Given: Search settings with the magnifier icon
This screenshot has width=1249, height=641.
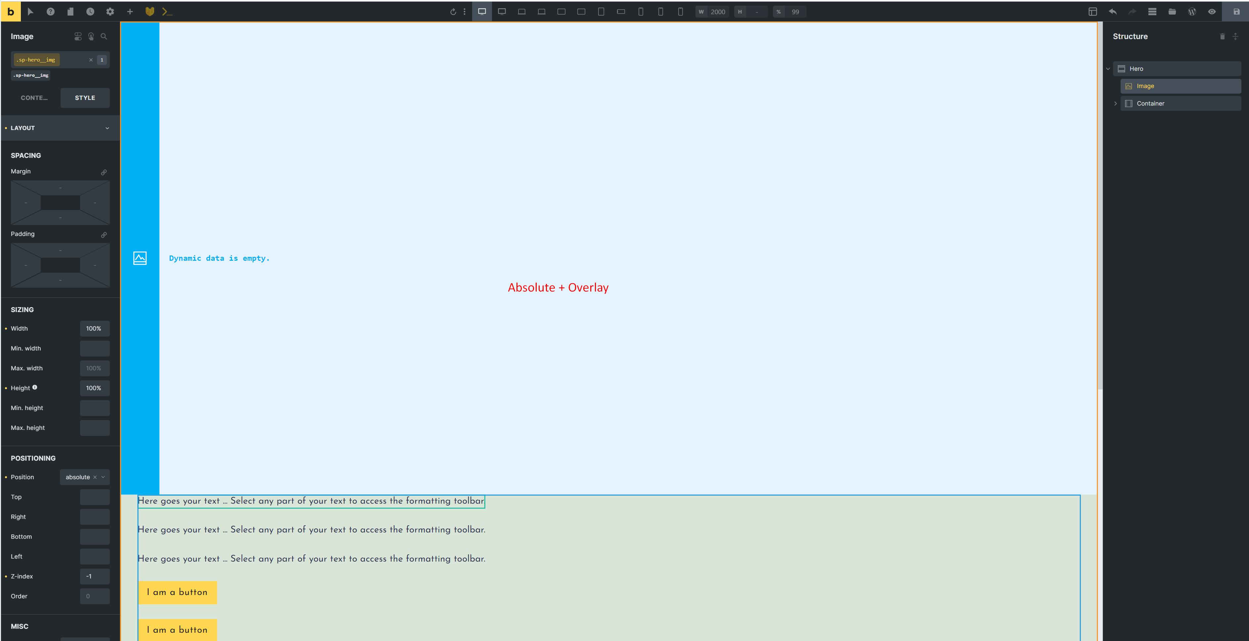Looking at the screenshot, I should 104,36.
